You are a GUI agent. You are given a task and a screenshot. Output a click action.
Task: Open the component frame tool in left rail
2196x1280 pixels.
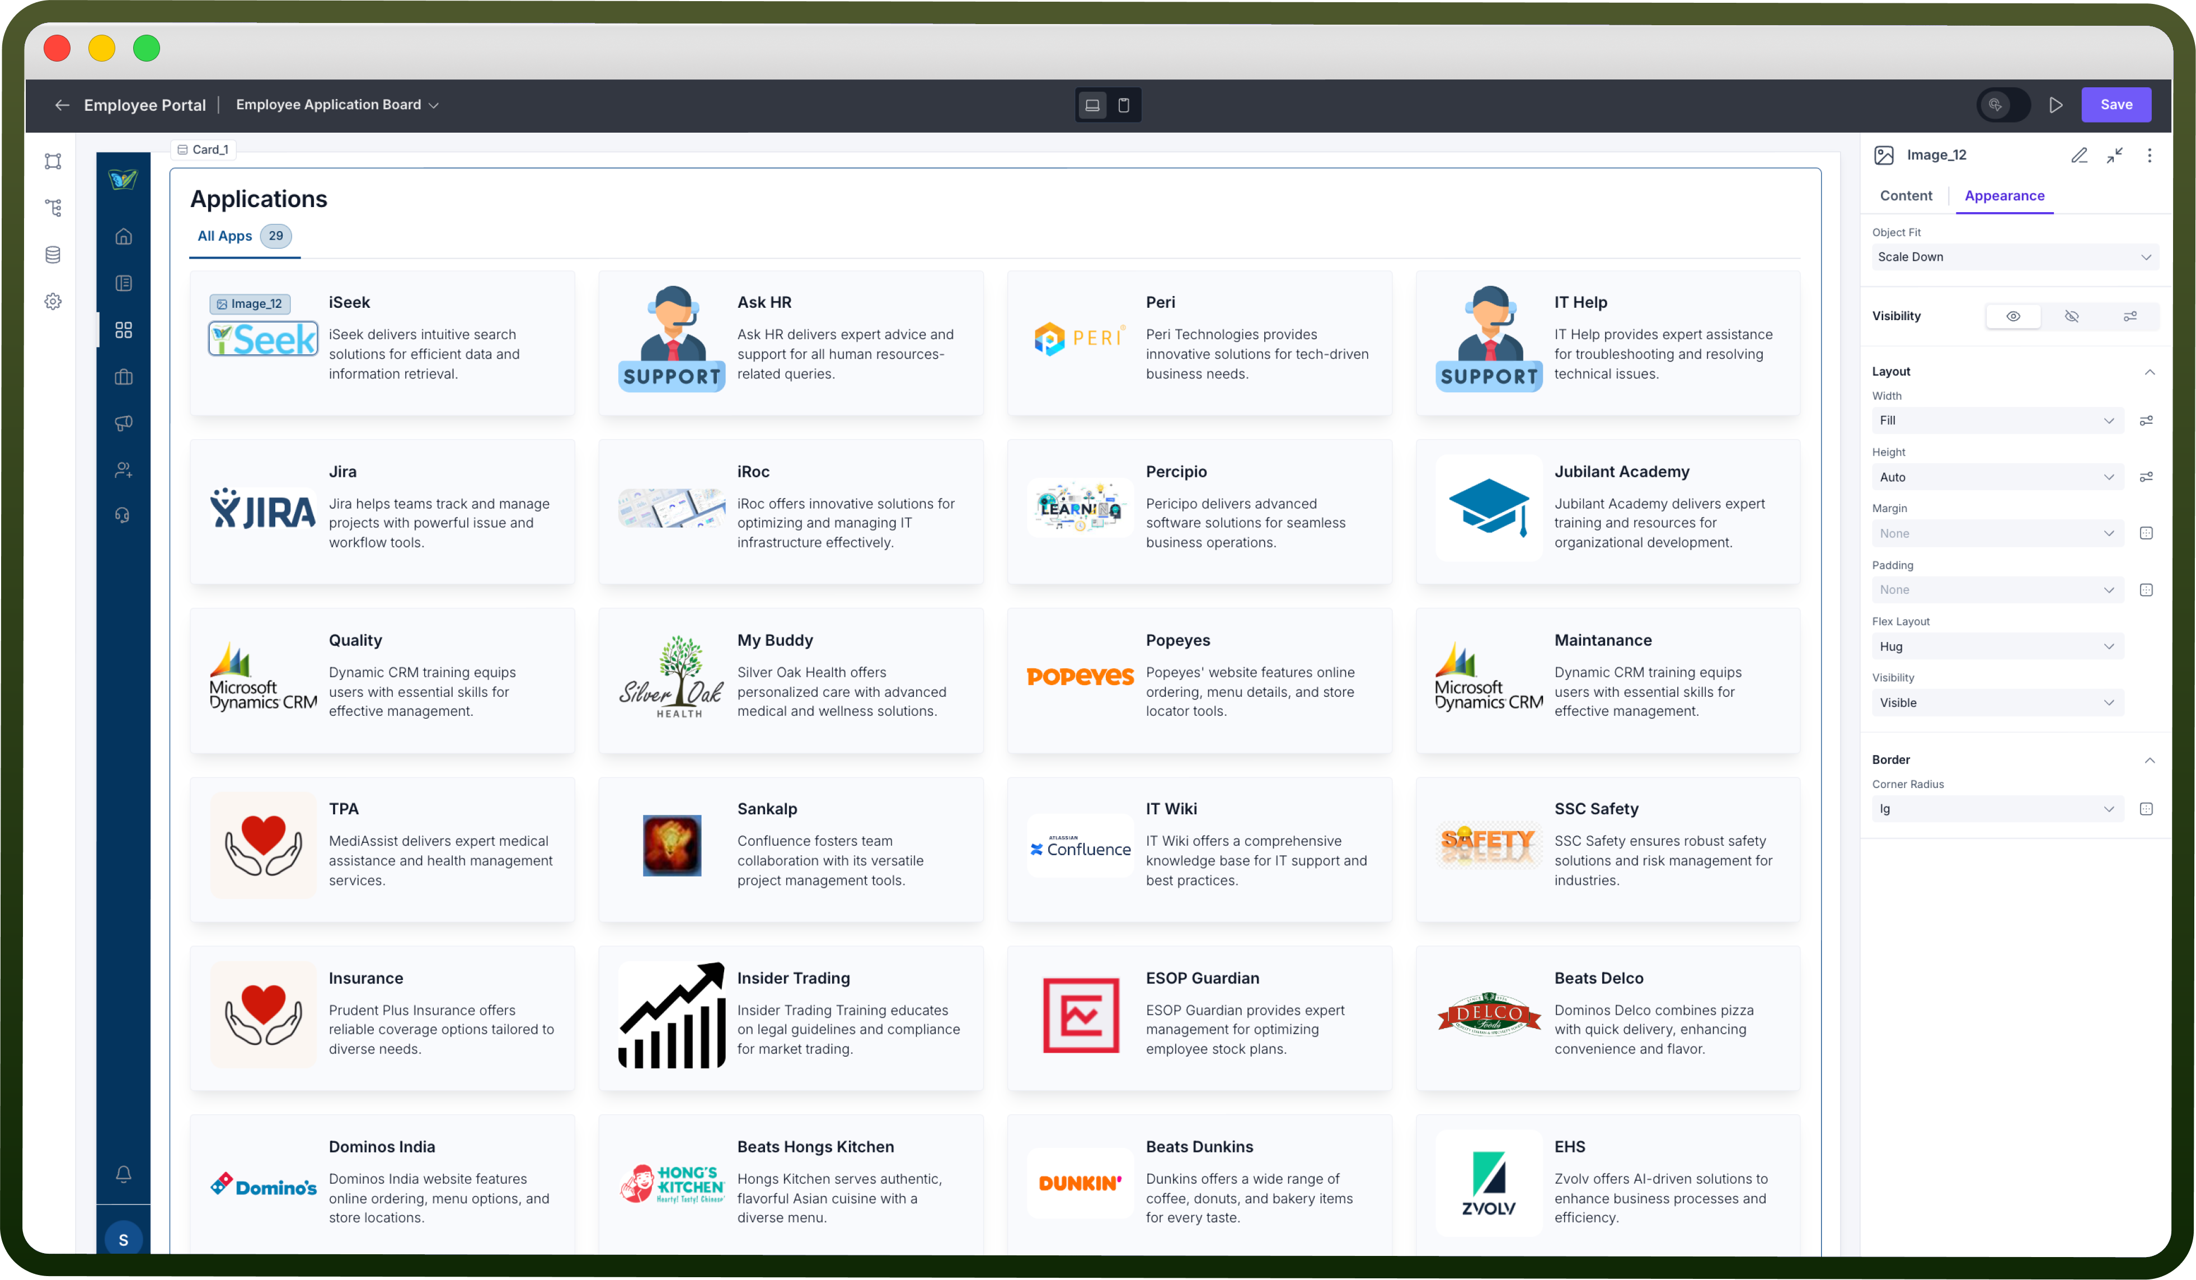click(x=53, y=161)
